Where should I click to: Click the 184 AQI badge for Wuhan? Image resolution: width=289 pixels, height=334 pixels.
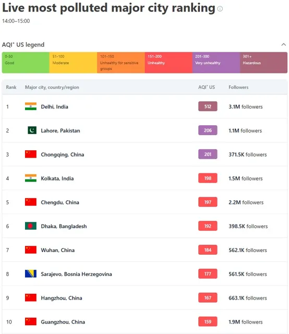pos(208,249)
